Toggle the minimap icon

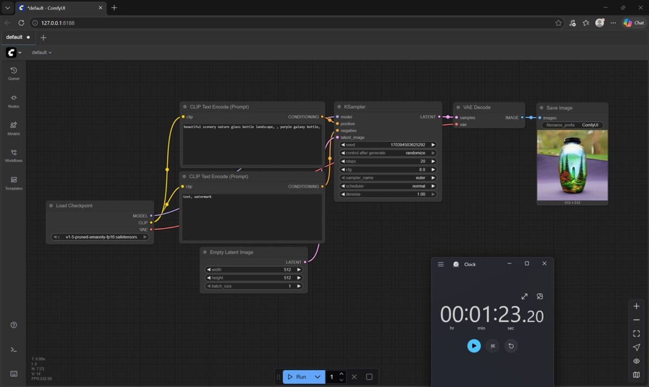636,375
